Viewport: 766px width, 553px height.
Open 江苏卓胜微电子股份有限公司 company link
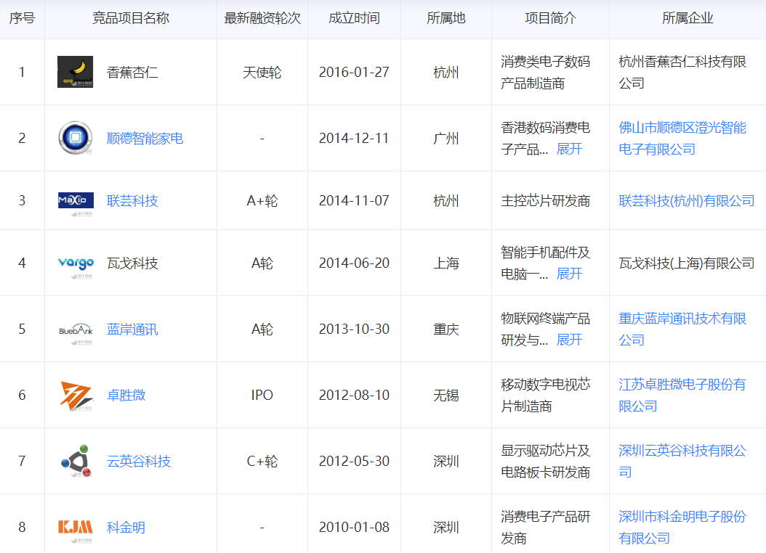click(682, 395)
